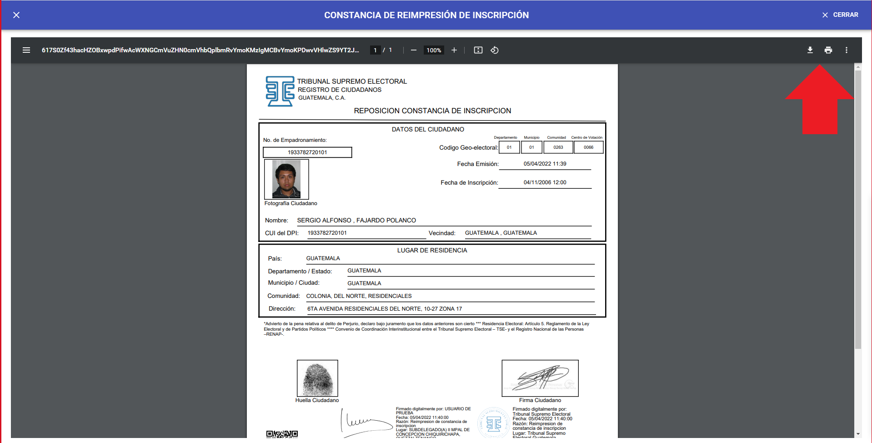Click Fecha de Inscripción value 04/11/2006 12:00
872x443 pixels.
coord(545,182)
